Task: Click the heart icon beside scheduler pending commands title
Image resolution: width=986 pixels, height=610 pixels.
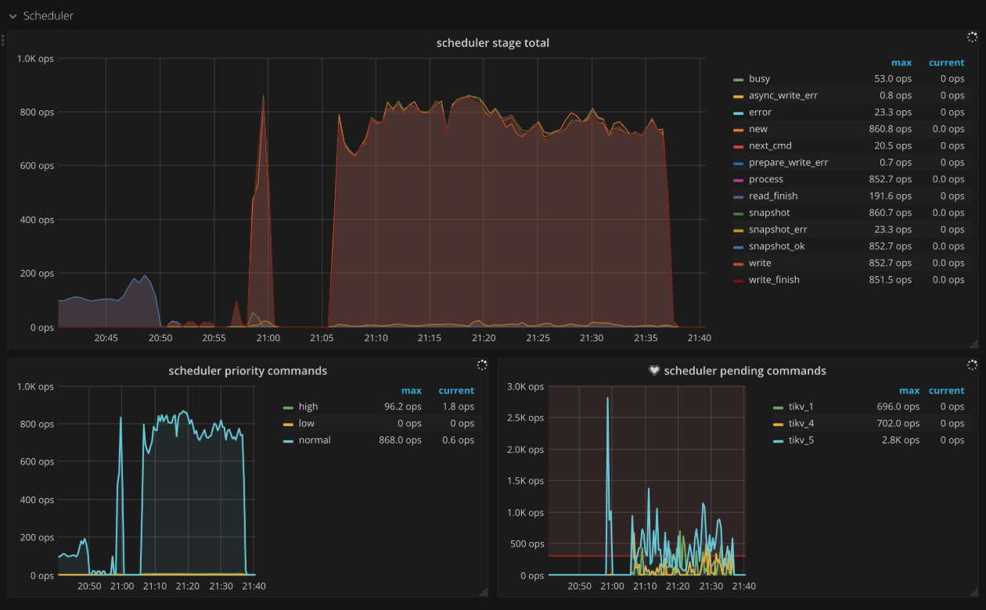Action: pos(655,370)
